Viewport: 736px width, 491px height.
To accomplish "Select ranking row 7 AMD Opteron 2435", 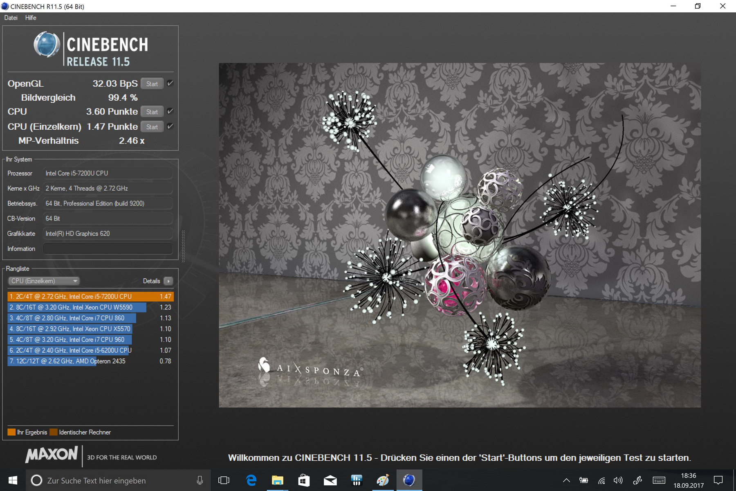I will click(x=90, y=361).
